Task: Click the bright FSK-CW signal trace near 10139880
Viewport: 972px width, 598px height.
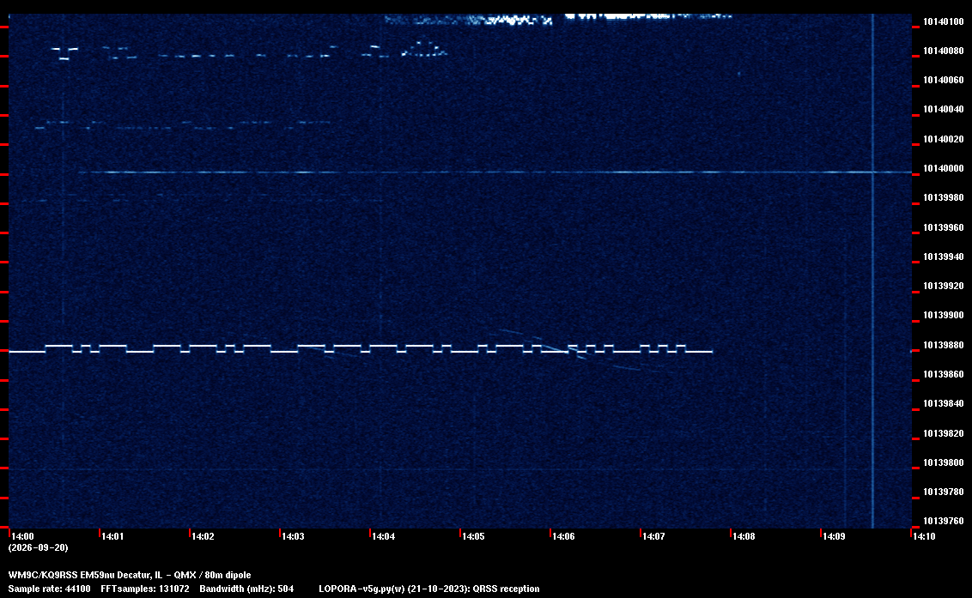Action: pyautogui.click(x=361, y=349)
